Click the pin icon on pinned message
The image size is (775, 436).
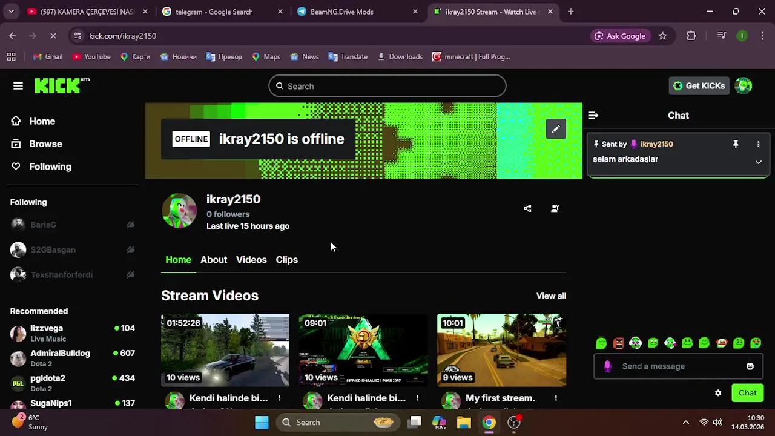pos(736,144)
